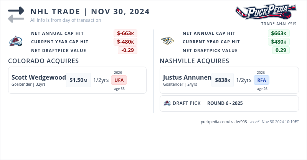Click Nashville's 0.29 net draftpick value
Screen dimensions: 307x160
click(281, 50)
